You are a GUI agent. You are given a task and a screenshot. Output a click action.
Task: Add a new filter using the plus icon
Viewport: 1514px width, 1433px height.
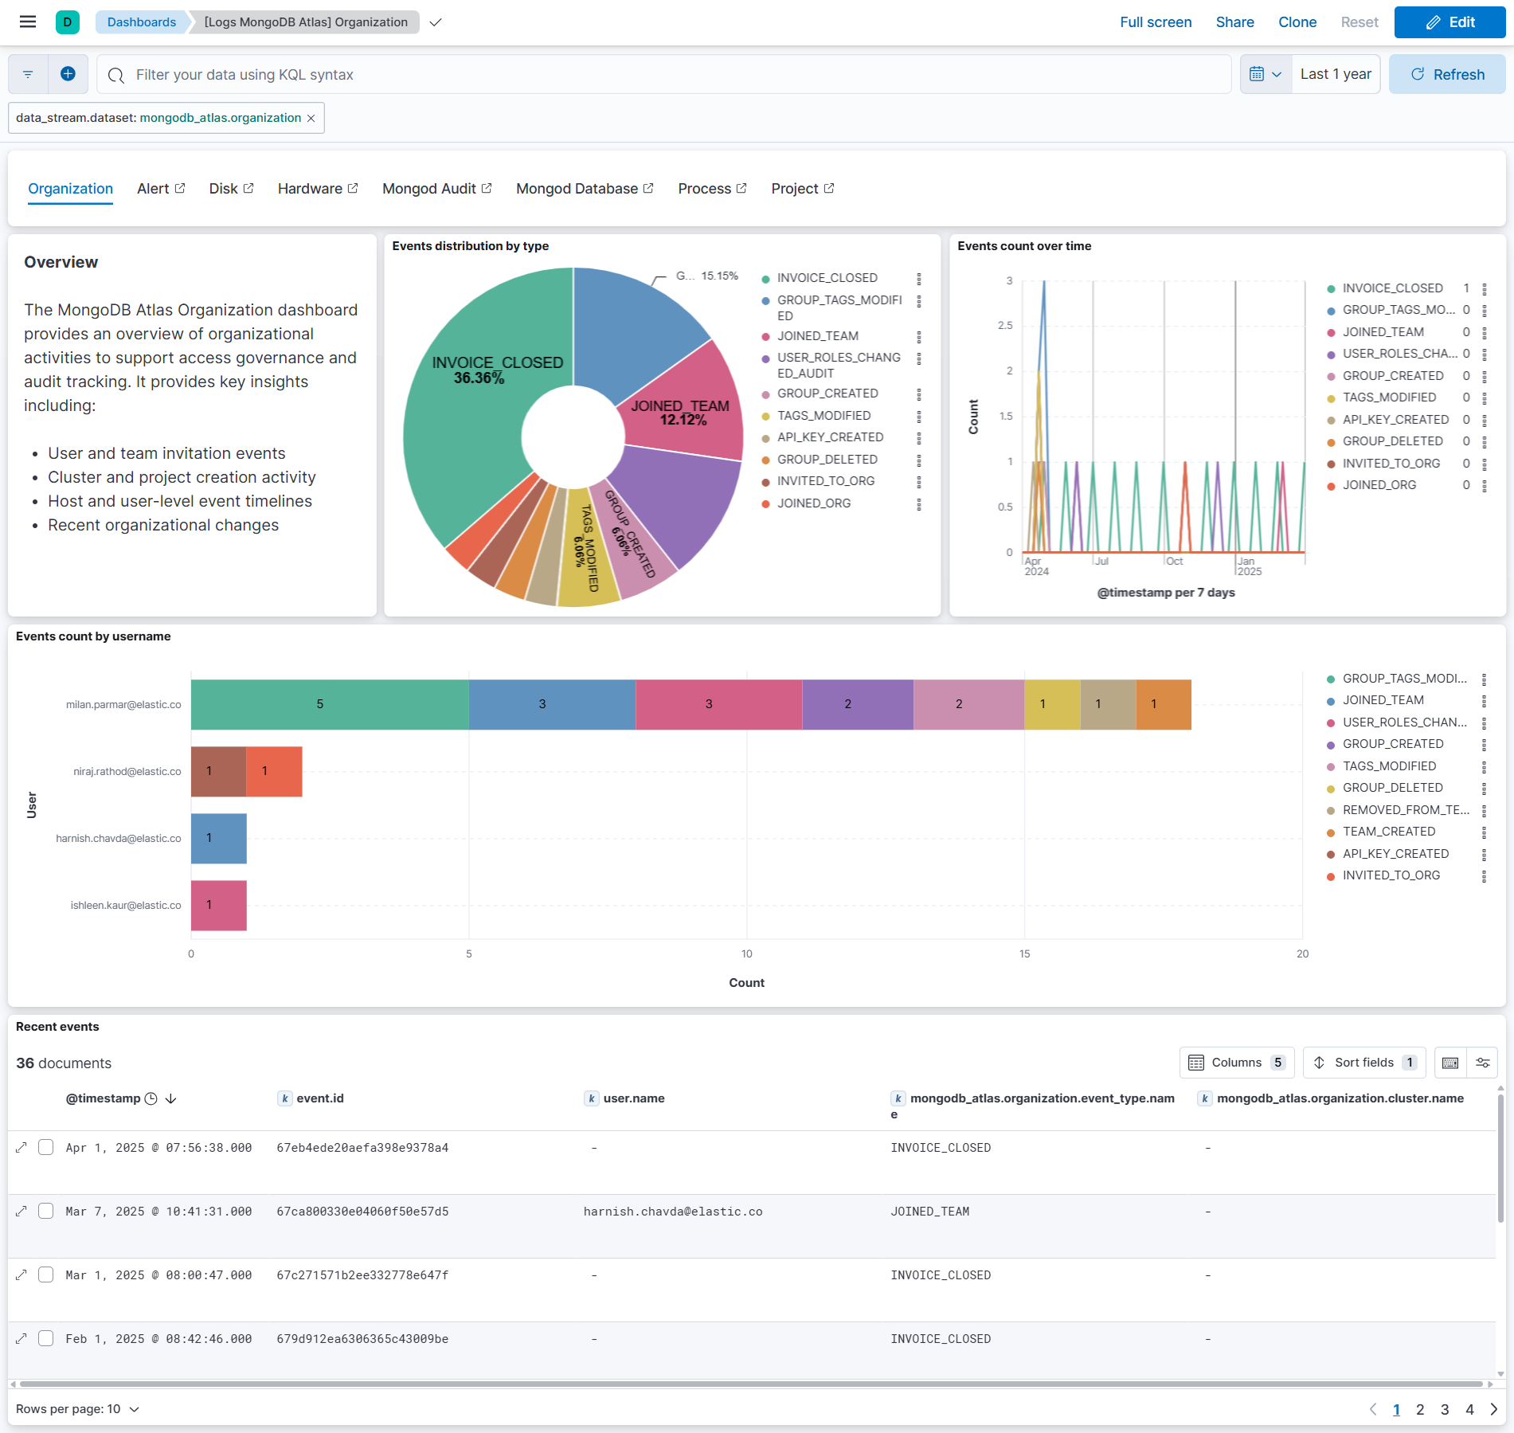click(68, 73)
